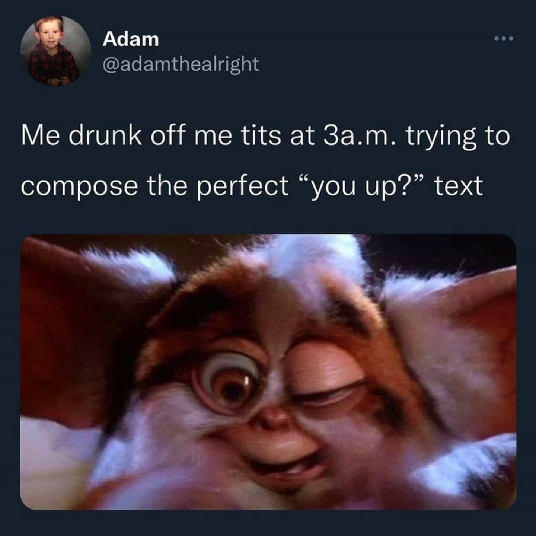The width and height of the screenshot is (536, 536).
Task: Open Adam's circular profile picture
Action: click(x=56, y=51)
